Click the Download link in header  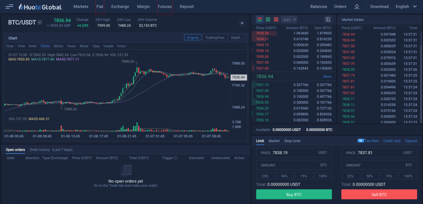point(379,7)
